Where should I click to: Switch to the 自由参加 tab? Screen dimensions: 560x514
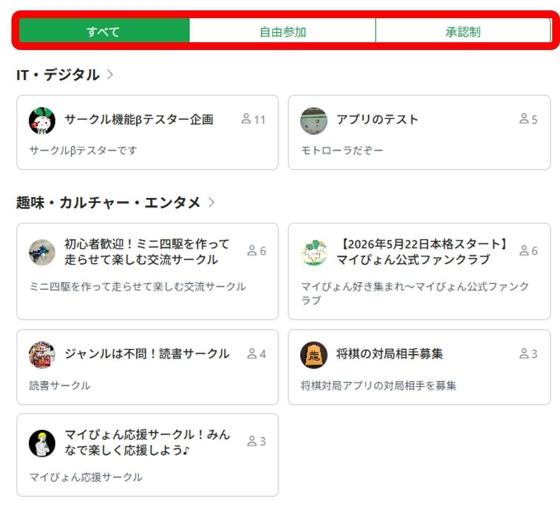tap(282, 32)
